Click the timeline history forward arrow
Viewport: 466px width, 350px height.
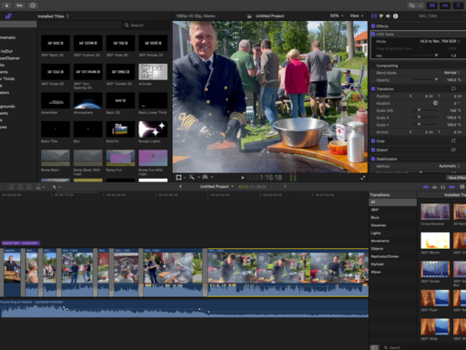pos(285,187)
